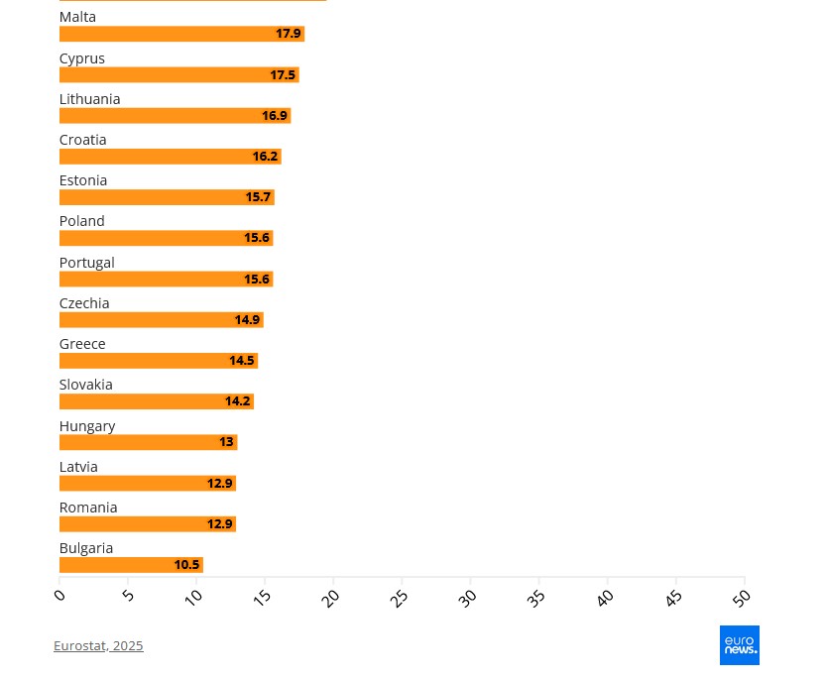Click the Bulgaria country label
Image resolution: width=825 pixels, height=679 pixels.
(86, 548)
